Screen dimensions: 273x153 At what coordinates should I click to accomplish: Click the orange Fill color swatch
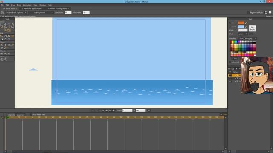click(241, 23)
